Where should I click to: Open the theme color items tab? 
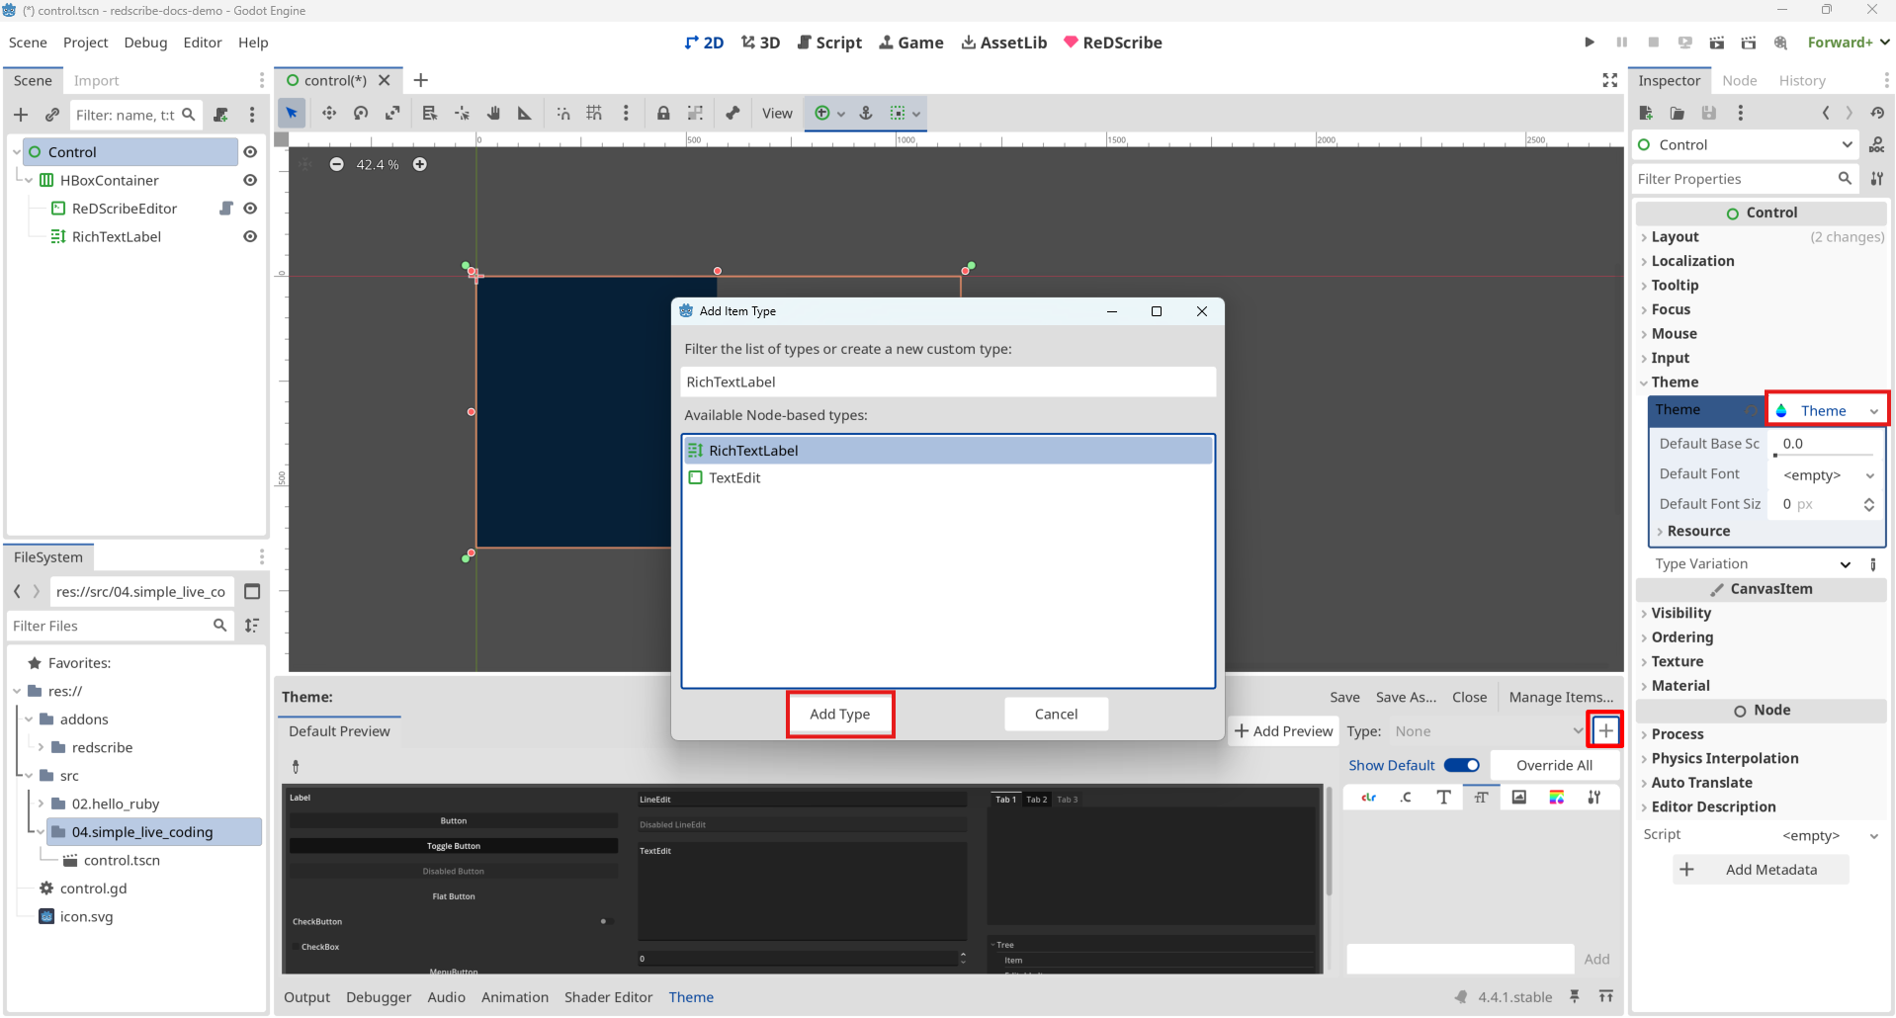click(1369, 798)
